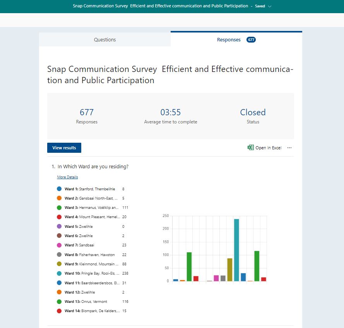
Task: Click the Ward 1 blue legend dot
Action: pyautogui.click(x=59, y=189)
